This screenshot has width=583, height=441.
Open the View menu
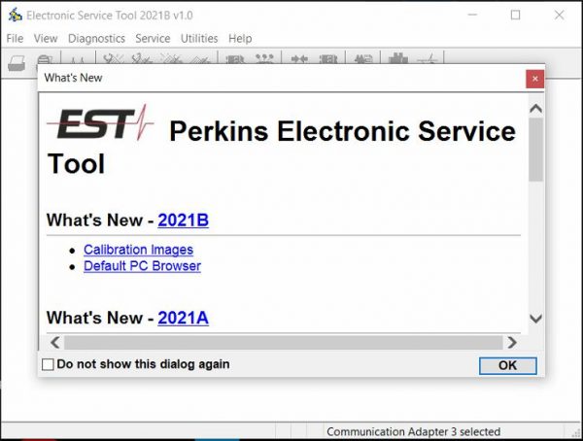coord(46,39)
